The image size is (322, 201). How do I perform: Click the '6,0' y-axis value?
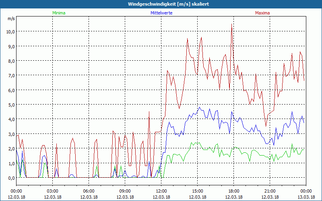[x=12, y=90]
